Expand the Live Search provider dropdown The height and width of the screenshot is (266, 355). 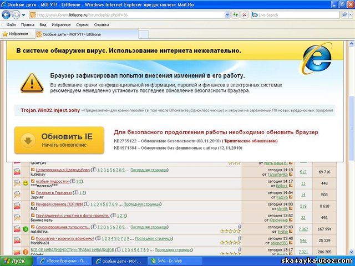(349, 15)
